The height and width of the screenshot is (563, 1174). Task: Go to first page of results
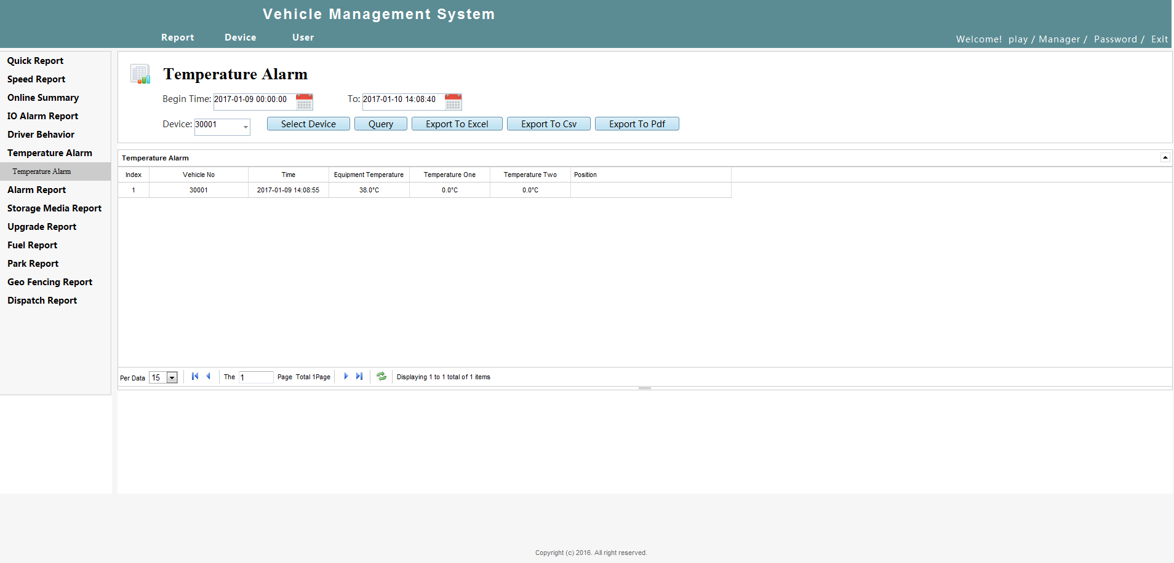195,376
